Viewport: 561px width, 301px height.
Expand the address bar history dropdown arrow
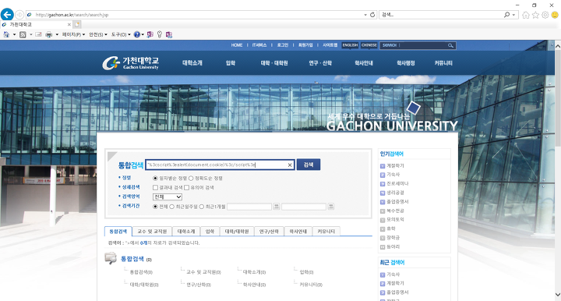click(x=365, y=15)
